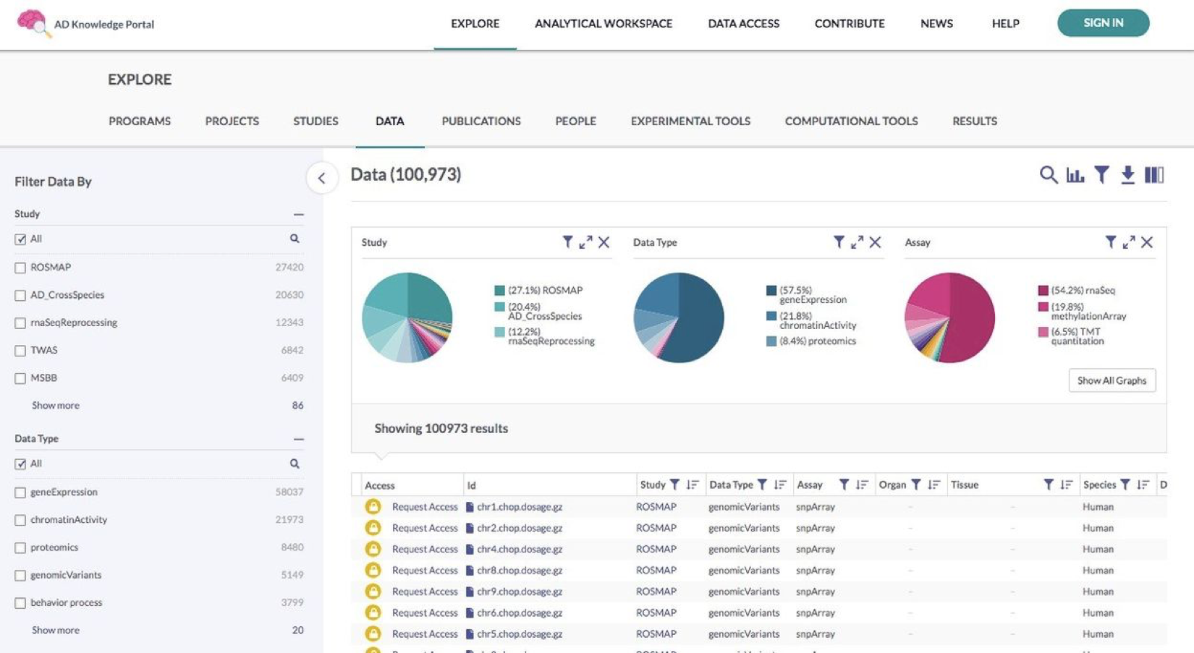Switch to the Publications tab
This screenshot has width=1194, height=653.
coord(480,121)
